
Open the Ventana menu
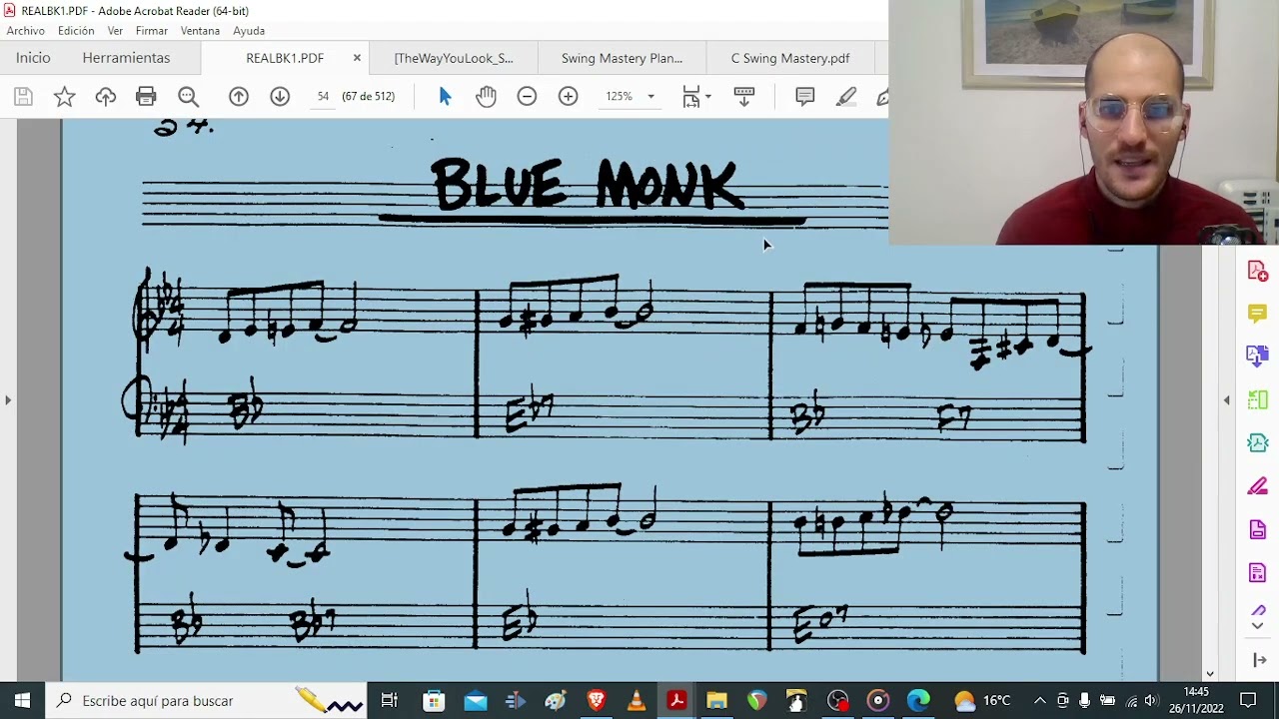click(200, 31)
